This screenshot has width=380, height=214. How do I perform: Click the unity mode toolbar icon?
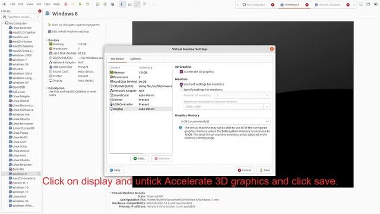click(x=144, y=4)
